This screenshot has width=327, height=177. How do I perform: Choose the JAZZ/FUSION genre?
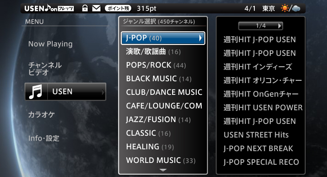(159, 120)
